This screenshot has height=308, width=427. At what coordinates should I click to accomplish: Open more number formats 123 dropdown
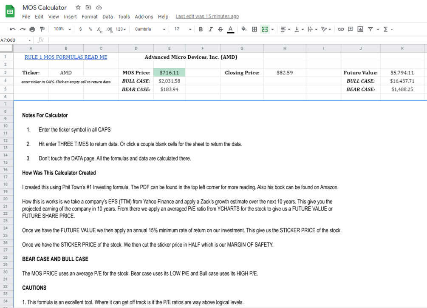click(121, 29)
